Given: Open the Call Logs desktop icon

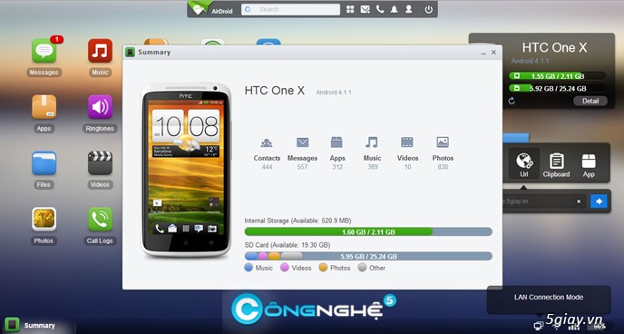Looking at the screenshot, I should coord(100,220).
